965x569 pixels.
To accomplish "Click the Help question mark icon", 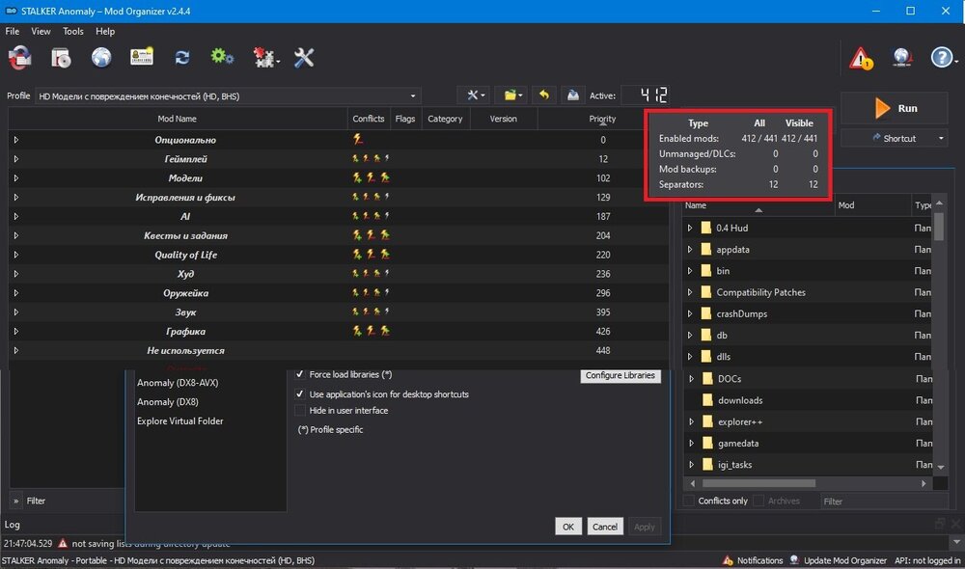I will click(x=942, y=59).
